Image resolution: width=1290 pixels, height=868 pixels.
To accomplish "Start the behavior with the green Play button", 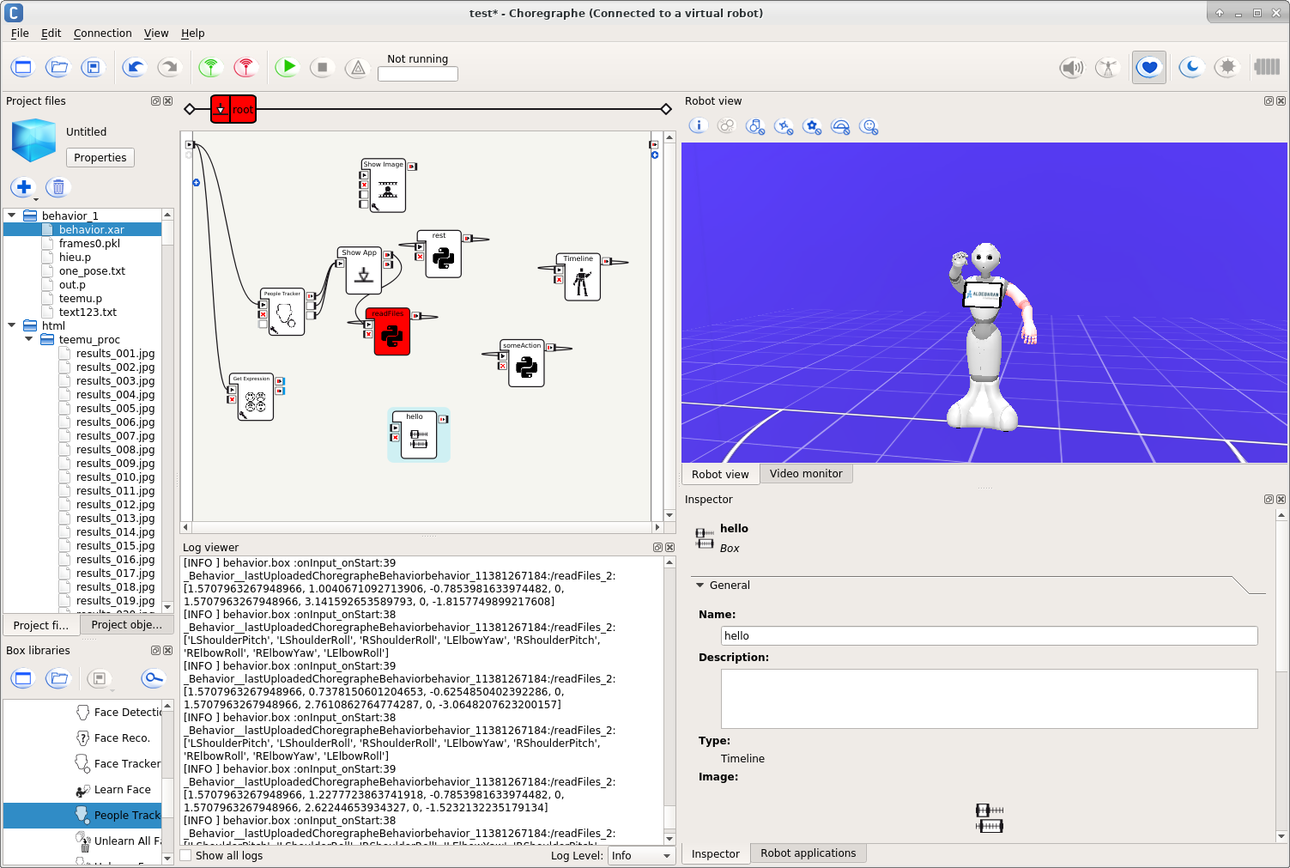I will 288,66.
